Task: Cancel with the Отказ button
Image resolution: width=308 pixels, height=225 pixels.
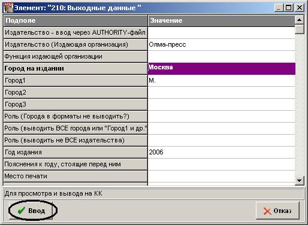Action: coord(277,211)
